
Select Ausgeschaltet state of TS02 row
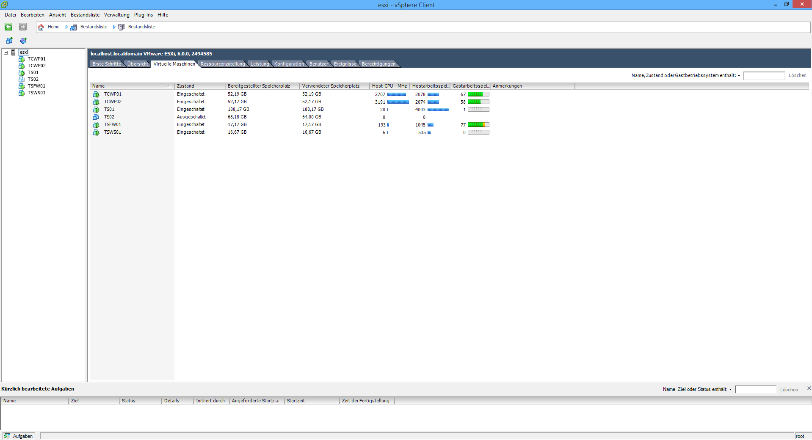pos(191,117)
